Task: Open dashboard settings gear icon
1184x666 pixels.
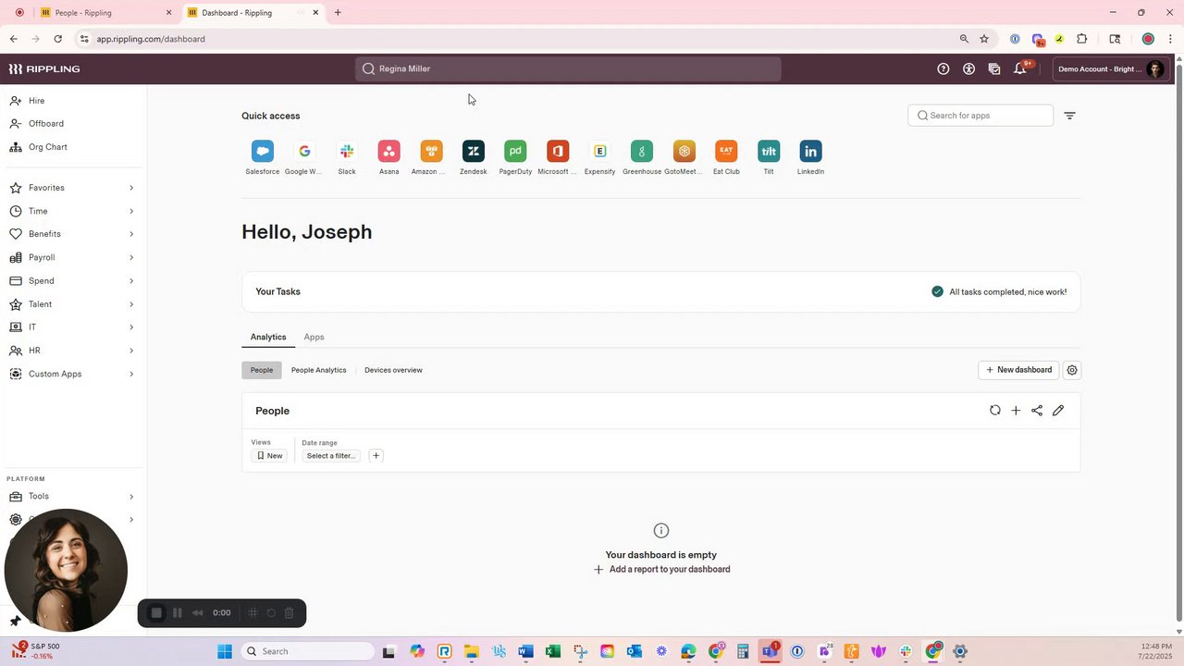Action: pyautogui.click(x=1072, y=370)
